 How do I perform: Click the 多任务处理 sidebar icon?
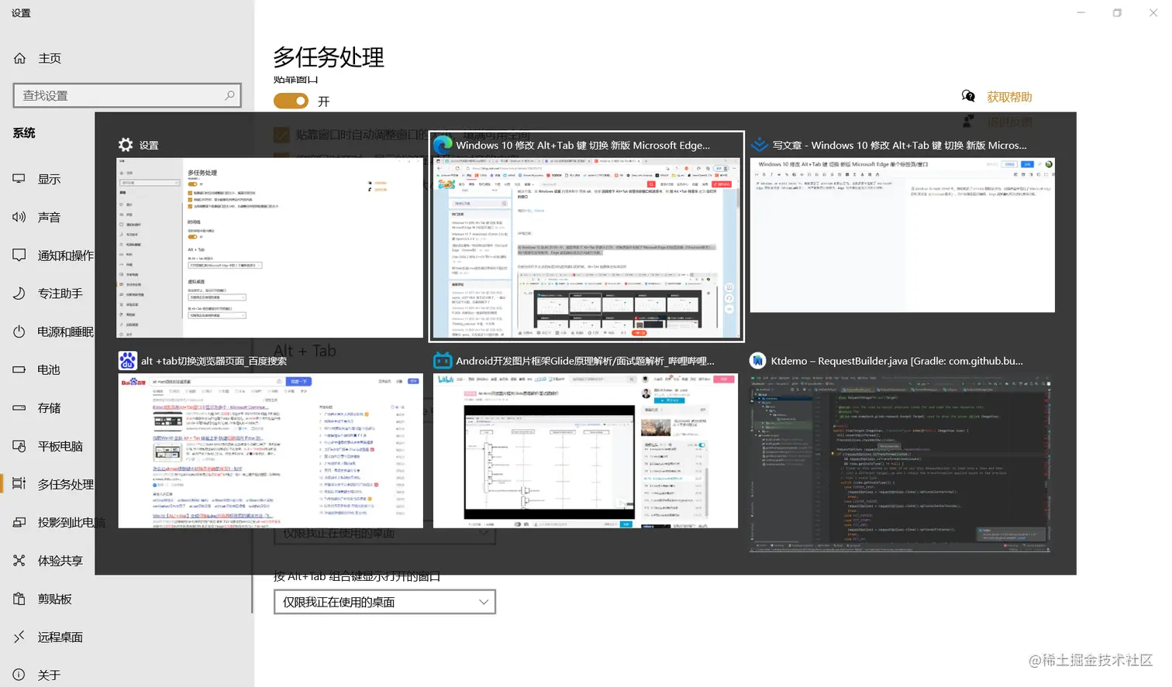click(x=19, y=484)
